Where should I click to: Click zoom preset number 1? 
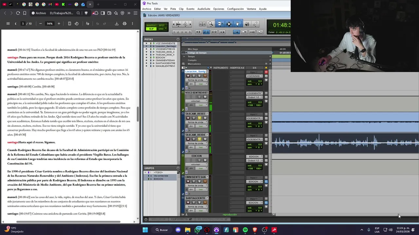tap(174, 32)
